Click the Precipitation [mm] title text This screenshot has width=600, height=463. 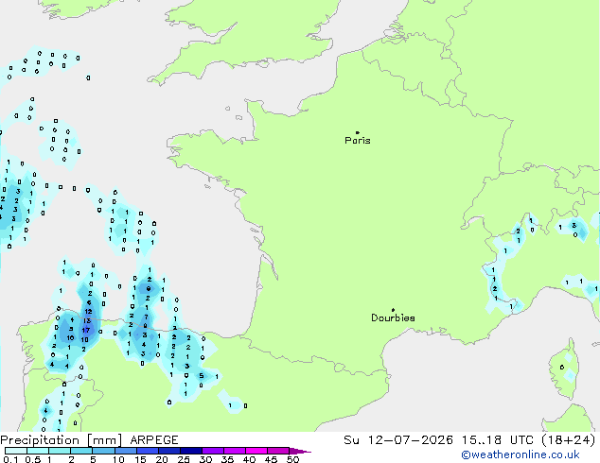61,440
